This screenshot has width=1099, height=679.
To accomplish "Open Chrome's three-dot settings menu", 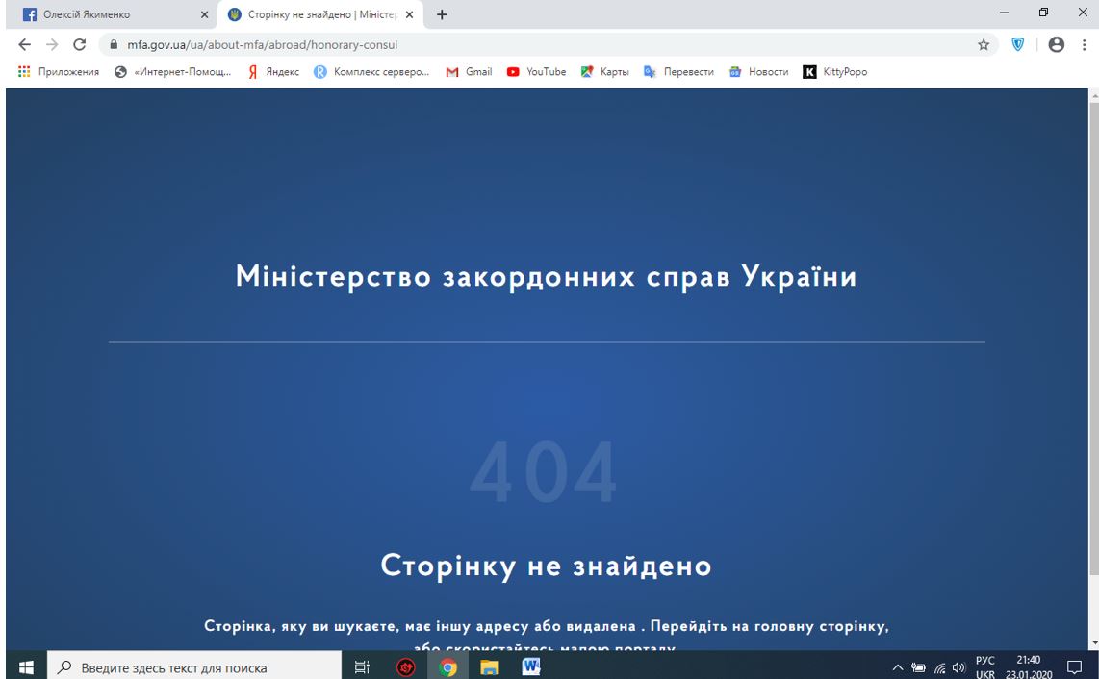I will pyautogui.click(x=1086, y=43).
